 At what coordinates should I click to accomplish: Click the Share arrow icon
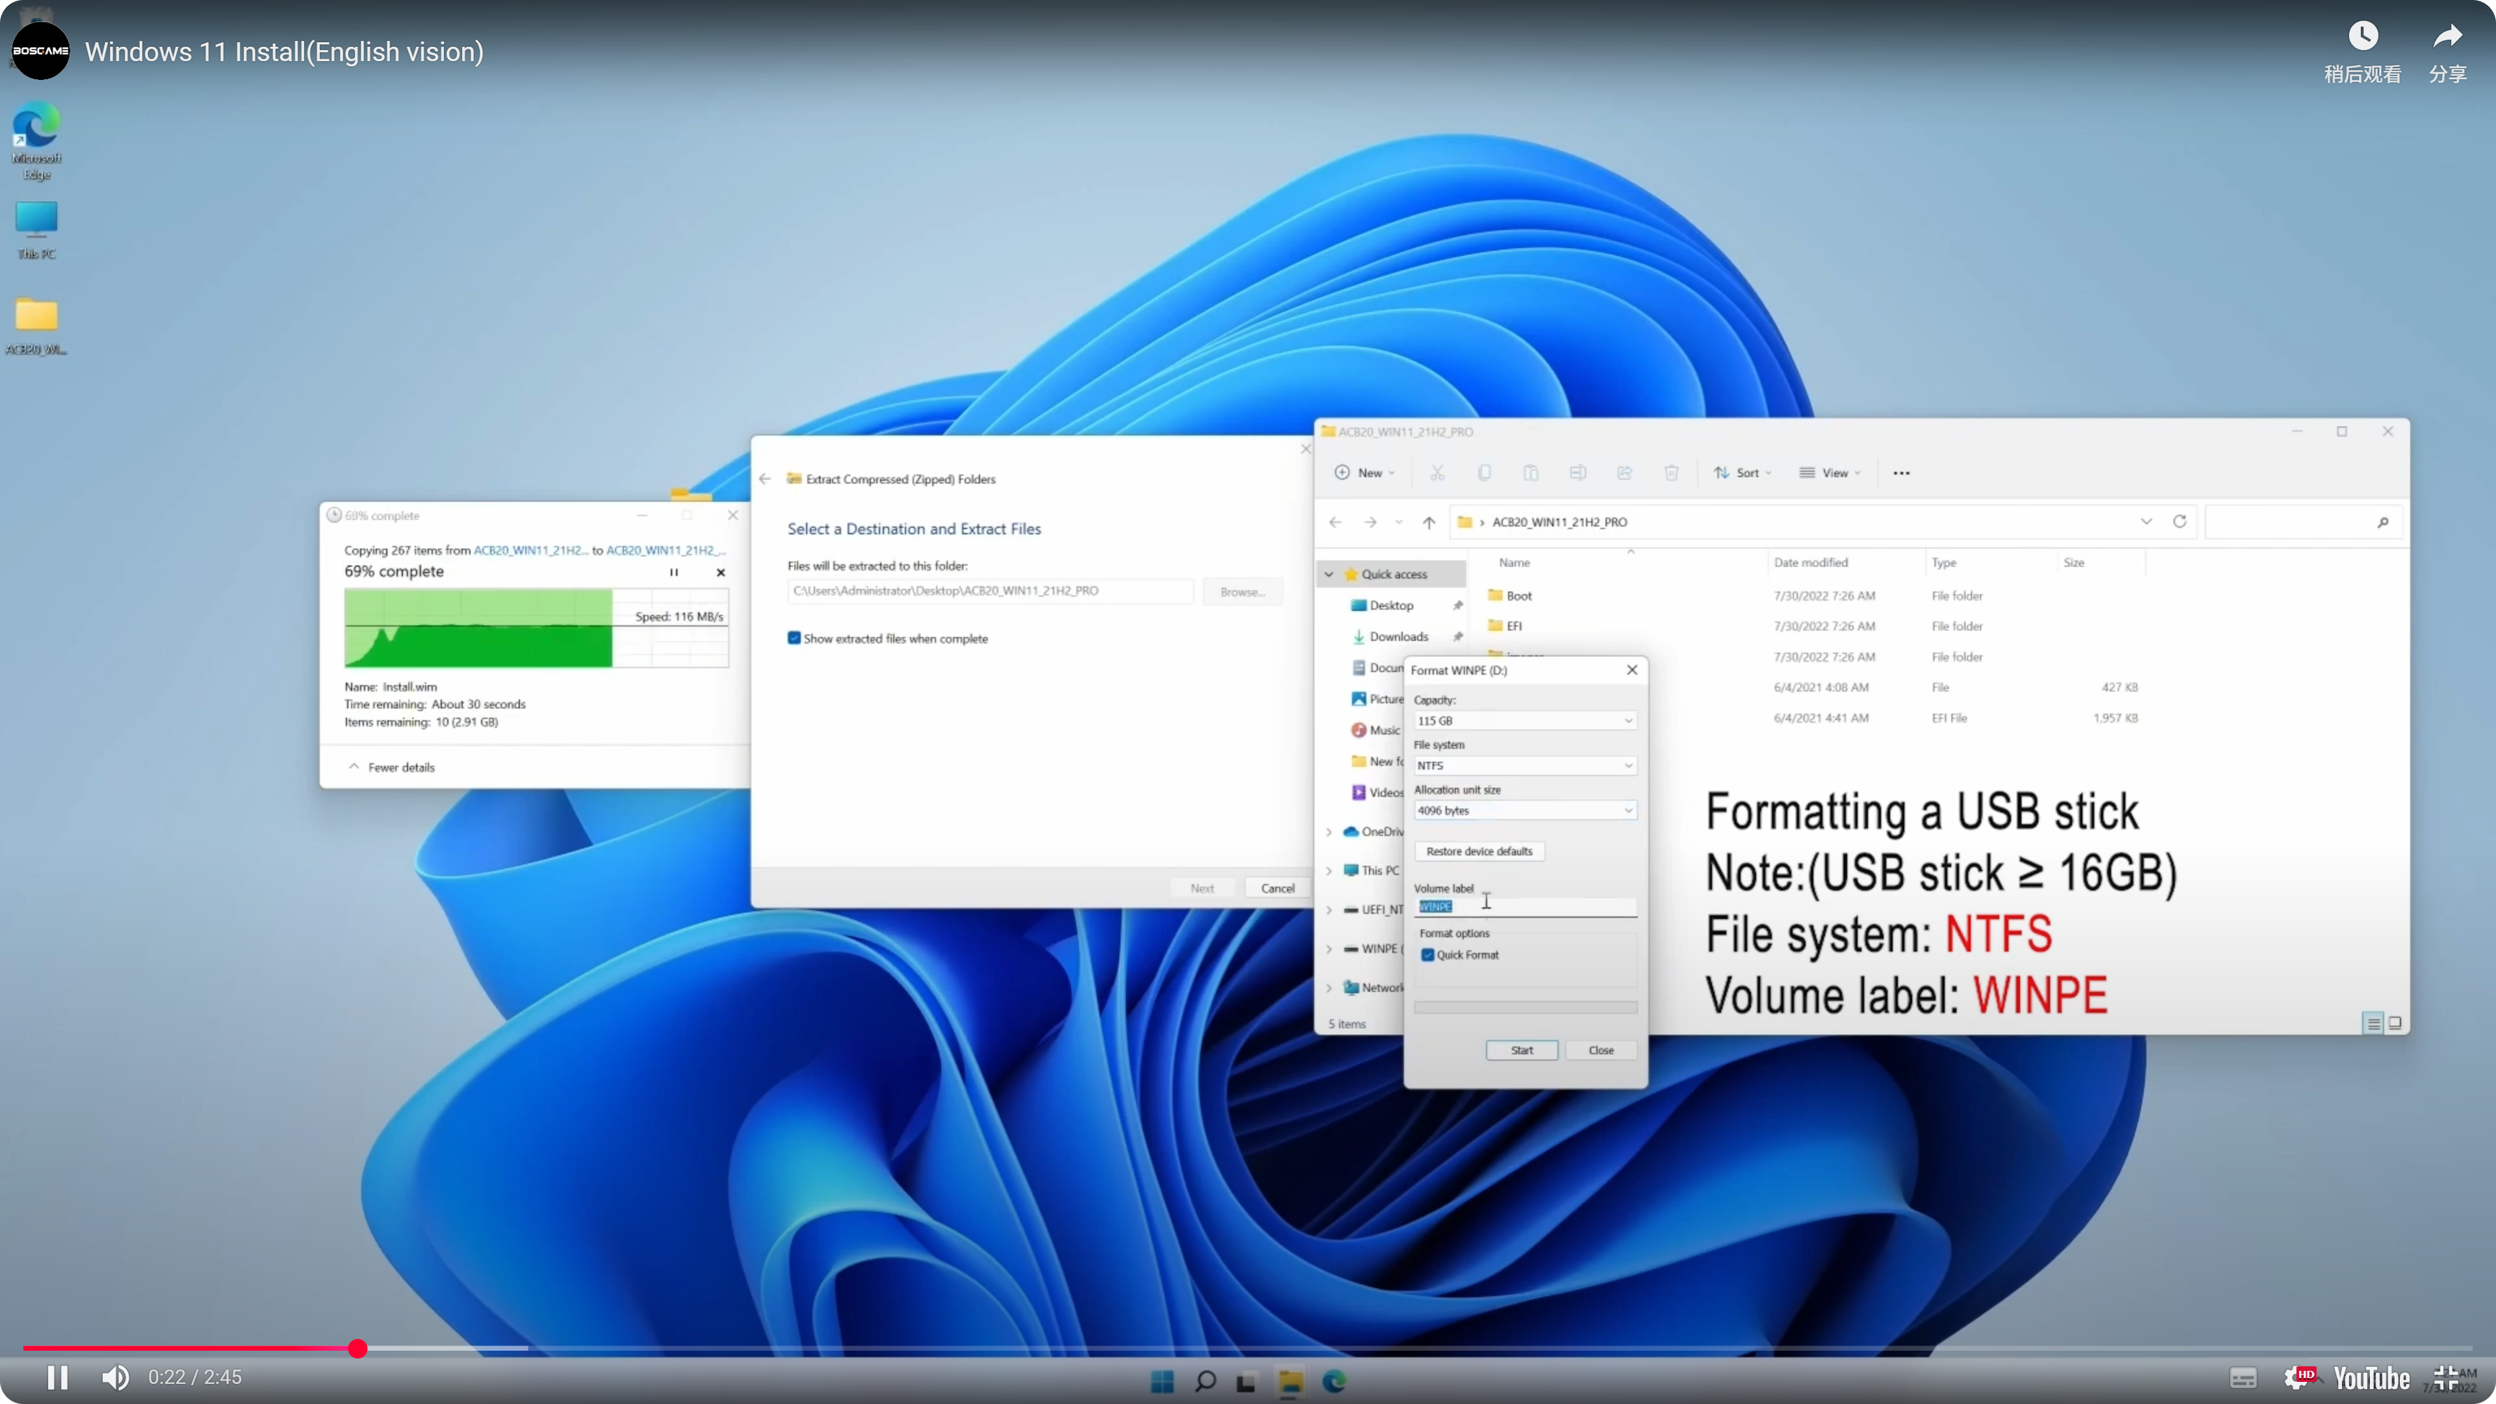pos(2447,37)
